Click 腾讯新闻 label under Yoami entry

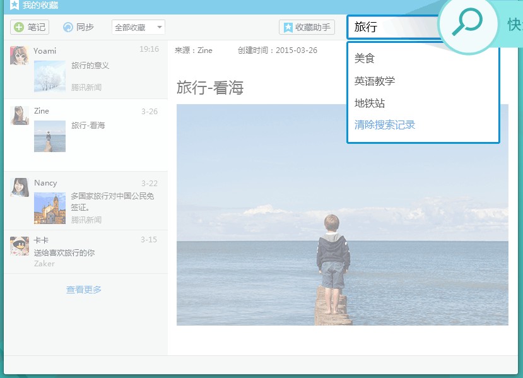[x=86, y=88]
